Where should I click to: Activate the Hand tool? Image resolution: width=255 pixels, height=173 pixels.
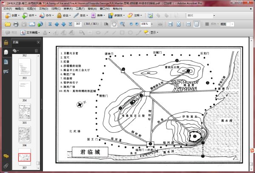(x=114, y=24)
